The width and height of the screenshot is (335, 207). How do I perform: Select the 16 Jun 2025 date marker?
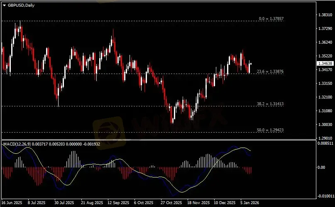click(x=12, y=203)
